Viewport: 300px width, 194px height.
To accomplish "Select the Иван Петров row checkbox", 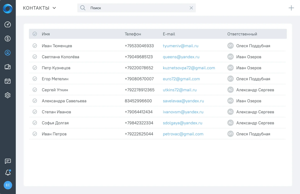I will click(35, 134).
